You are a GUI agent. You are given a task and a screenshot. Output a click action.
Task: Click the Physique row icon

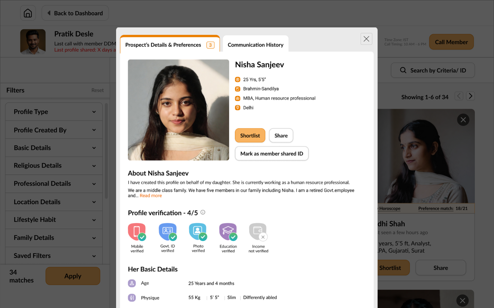tap(132, 298)
